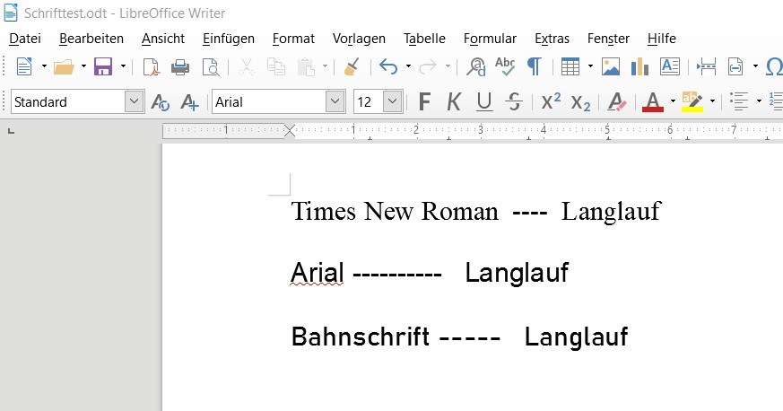783x411 pixels.
Task: Expand the Undo history dropdown arrow
Action: [408, 66]
